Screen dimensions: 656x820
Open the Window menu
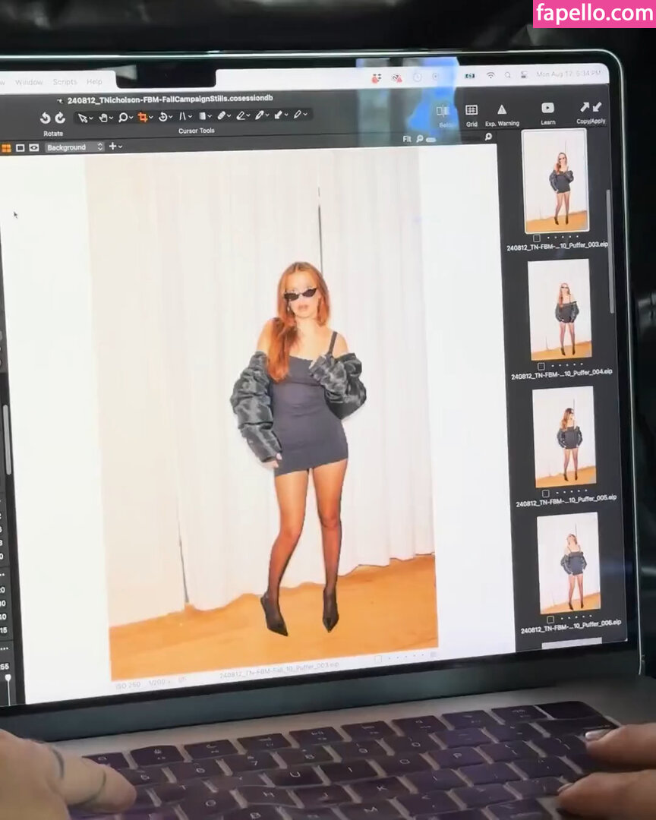(x=29, y=82)
